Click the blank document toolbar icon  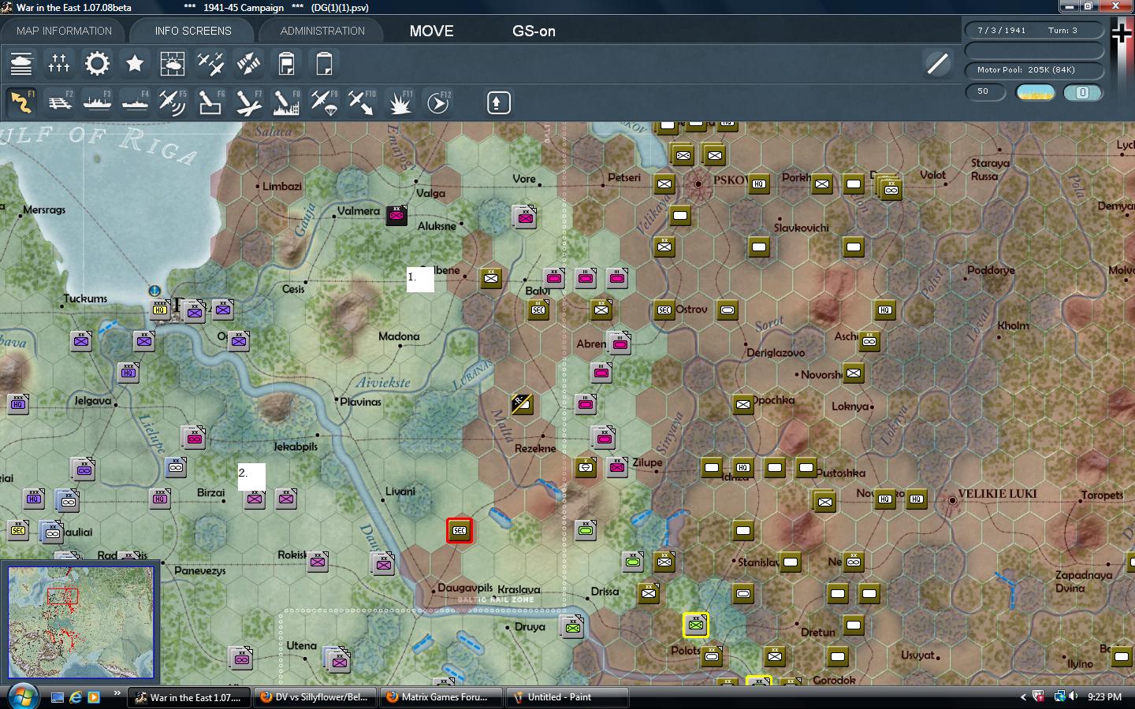(324, 64)
